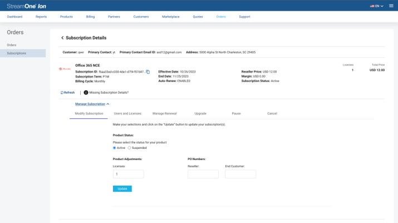Click the back arrow beside Subscription Details
398x223 pixels.
(62, 38)
